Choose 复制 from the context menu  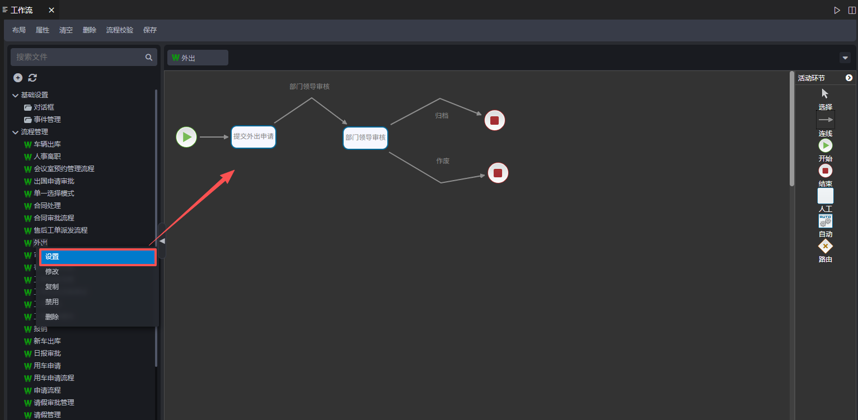pos(52,287)
